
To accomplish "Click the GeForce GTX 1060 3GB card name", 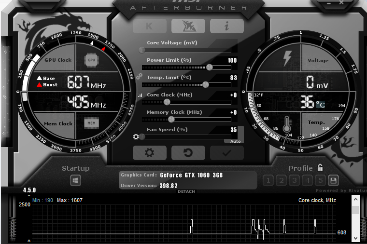I will coord(191,175).
